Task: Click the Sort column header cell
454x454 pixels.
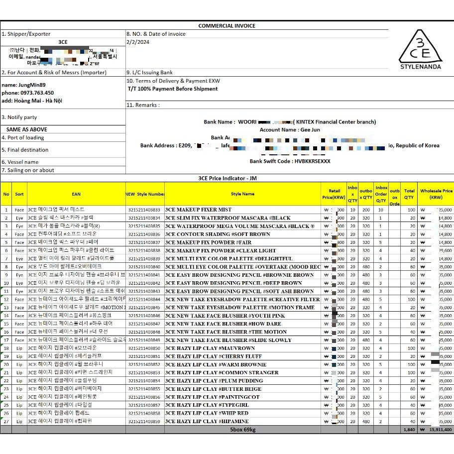Action: click(x=19, y=194)
